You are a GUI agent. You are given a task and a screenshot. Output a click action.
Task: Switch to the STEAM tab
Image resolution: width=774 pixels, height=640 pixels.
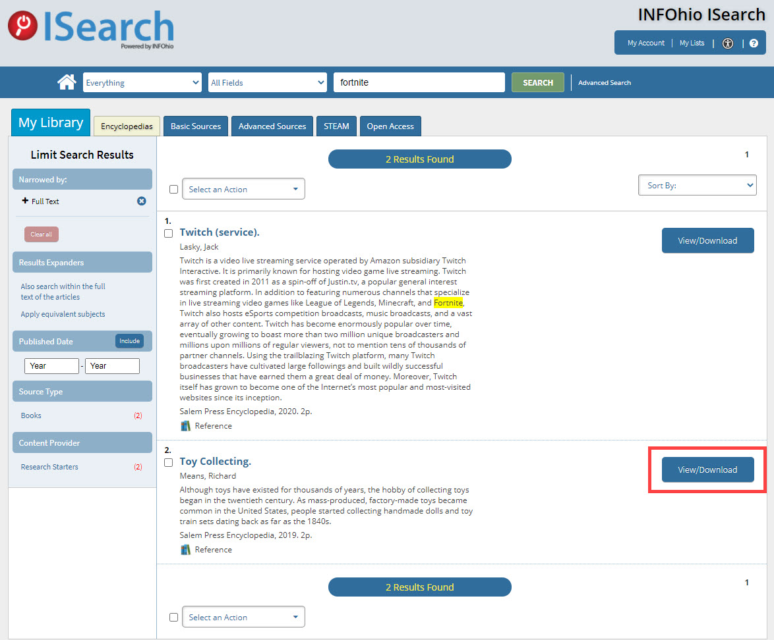tap(337, 126)
